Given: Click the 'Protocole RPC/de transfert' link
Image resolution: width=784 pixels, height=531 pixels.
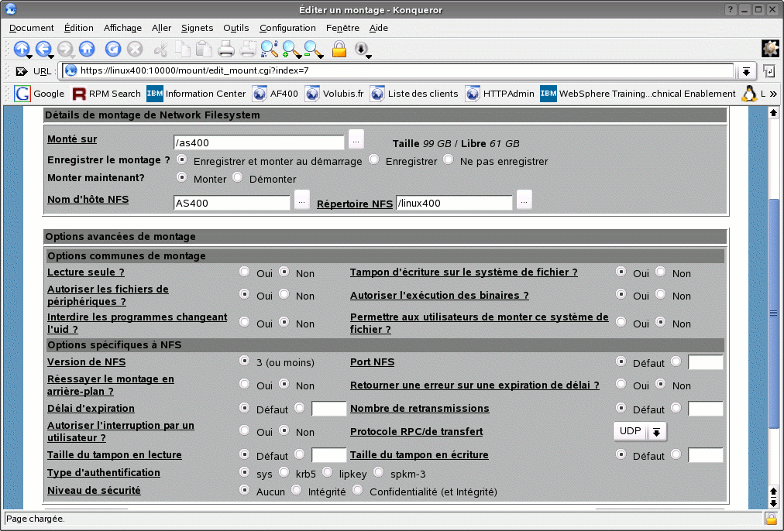Looking at the screenshot, I should [x=417, y=432].
